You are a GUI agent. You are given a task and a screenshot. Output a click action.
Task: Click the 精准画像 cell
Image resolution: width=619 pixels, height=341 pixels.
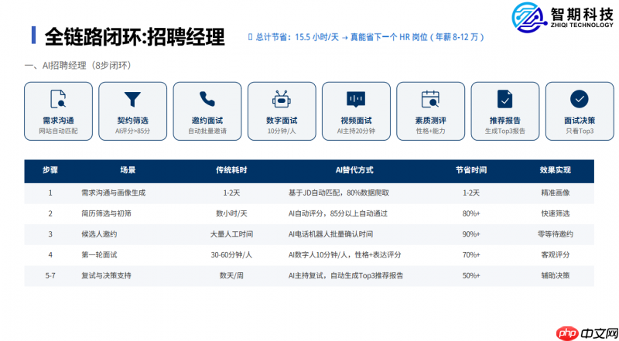pos(556,193)
